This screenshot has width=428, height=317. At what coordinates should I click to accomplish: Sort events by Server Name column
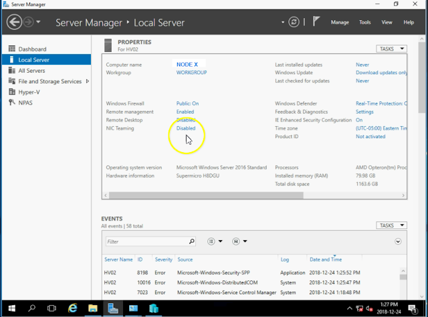point(118,260)
